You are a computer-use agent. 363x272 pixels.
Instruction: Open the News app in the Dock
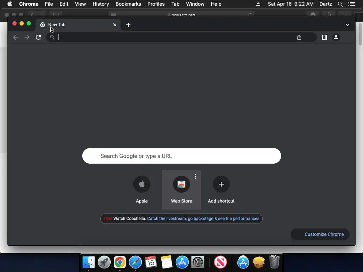pos(220,262)
